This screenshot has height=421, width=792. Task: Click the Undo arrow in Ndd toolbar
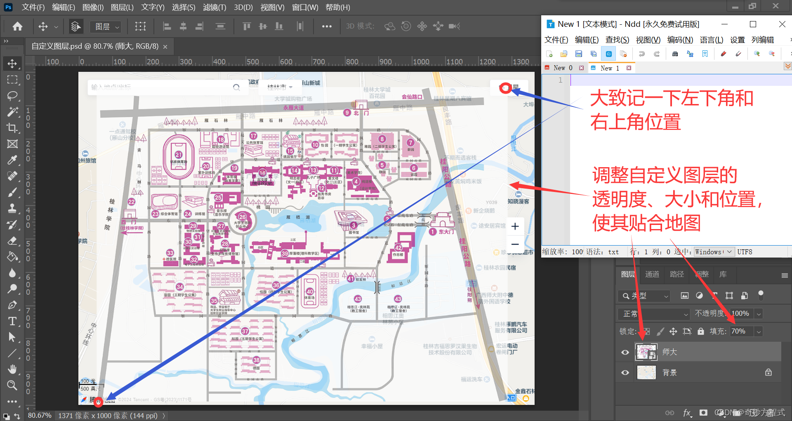(x=642, y=54)
